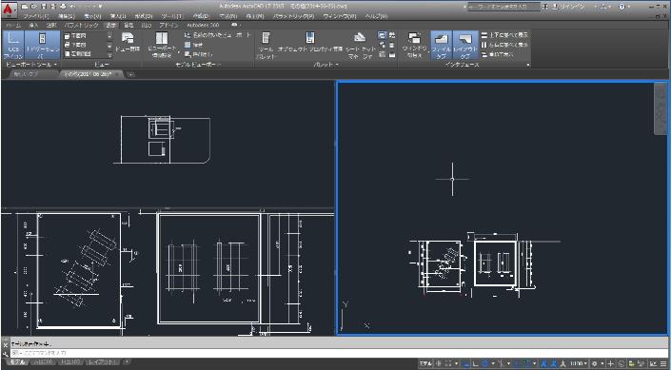The image size is (671, 370).
Task: Click the ribbon minimize toggle after Autodesk 360
Action: tap(233, 26)
